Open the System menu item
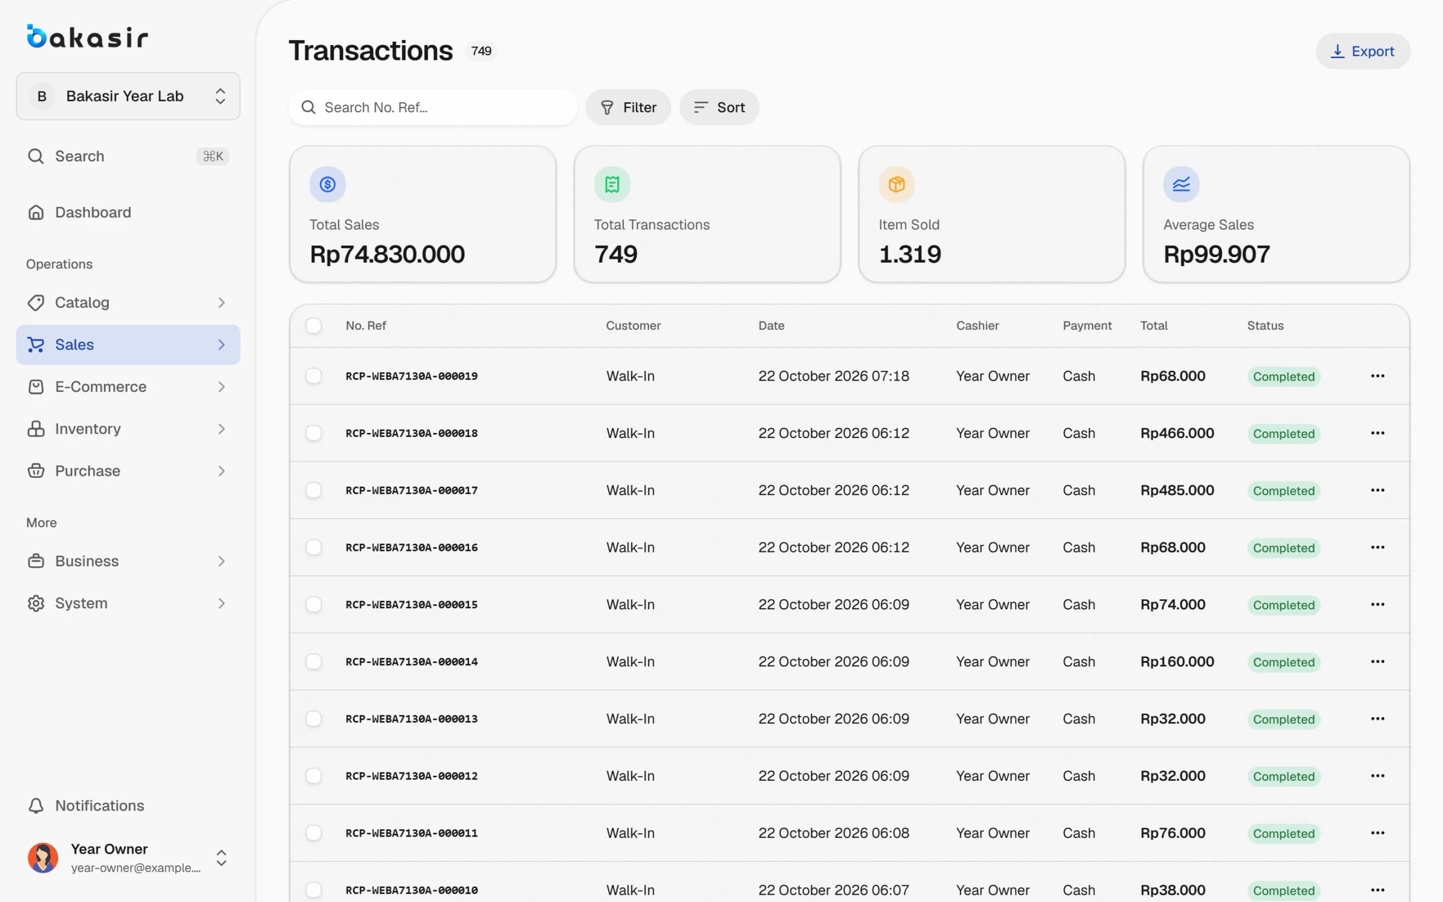The height and width of the screenshot is (902, 1443). pyautogui.click(x=128, y=603)
